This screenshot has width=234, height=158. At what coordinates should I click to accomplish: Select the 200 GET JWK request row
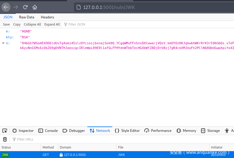click(x=117, y=155)
